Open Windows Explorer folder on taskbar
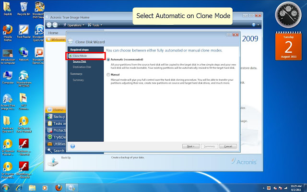The height and width of the screenshot is (192, 307). click(x=32, y=188)
